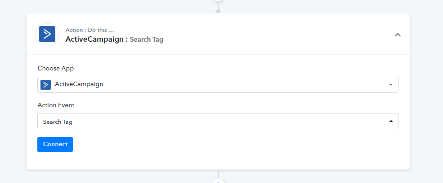Click empty header area beside the step title
The height and width of the screenshot is (183, 443).
coord(277,34)
